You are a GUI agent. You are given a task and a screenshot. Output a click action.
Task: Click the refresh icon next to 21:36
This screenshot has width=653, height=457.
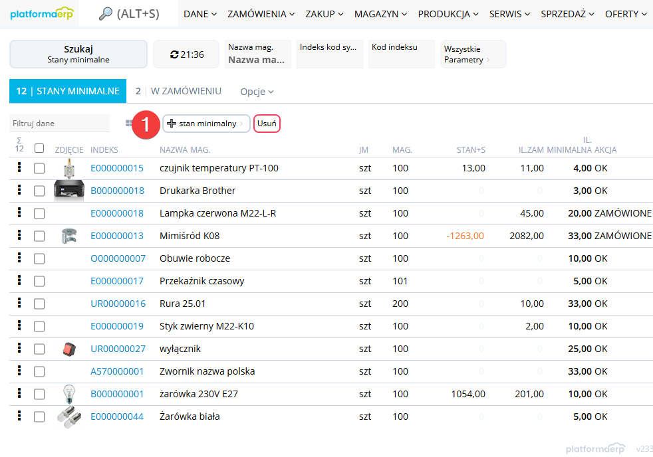coord(174,54)
